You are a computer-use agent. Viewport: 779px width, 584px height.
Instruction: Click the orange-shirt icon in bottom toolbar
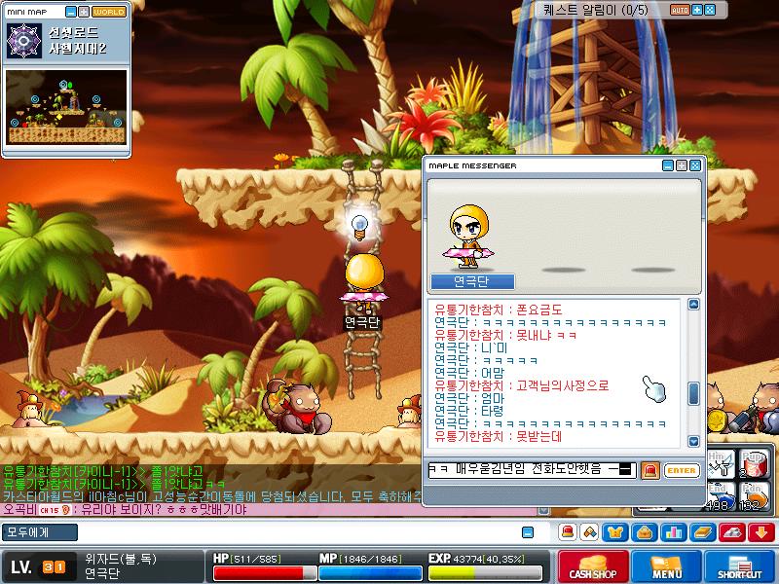pyautogui.click(x=615, y=532)
